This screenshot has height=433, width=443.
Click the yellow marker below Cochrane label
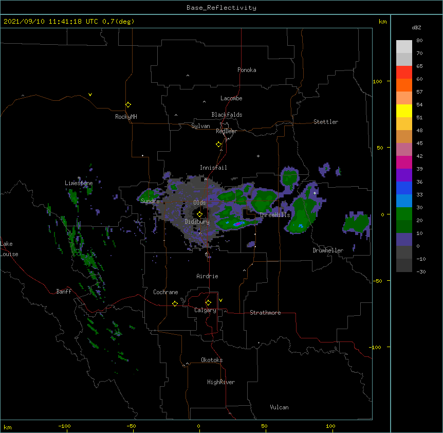point(175,303)
